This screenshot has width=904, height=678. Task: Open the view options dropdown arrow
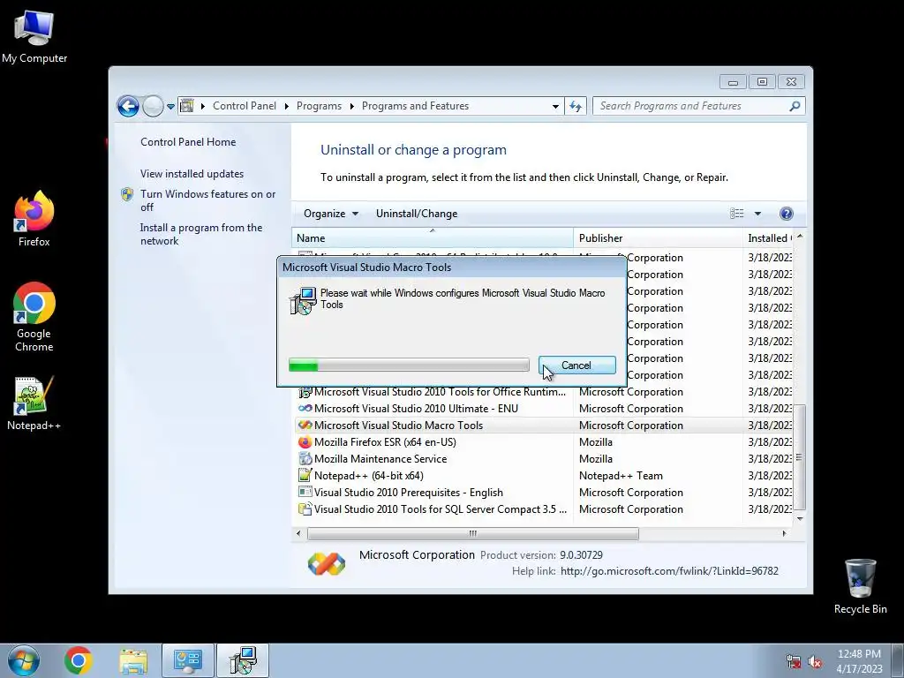pos(757,214)
